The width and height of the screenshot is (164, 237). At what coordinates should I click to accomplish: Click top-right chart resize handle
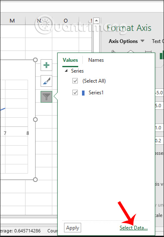35,60
